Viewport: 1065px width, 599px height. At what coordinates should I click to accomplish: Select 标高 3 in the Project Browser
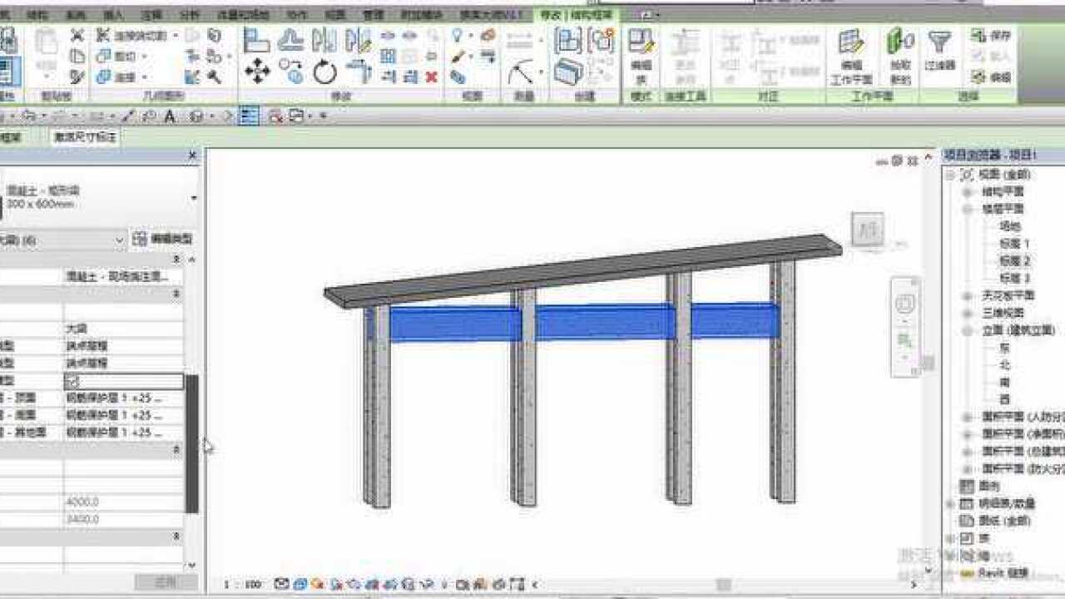(1014, 279)
